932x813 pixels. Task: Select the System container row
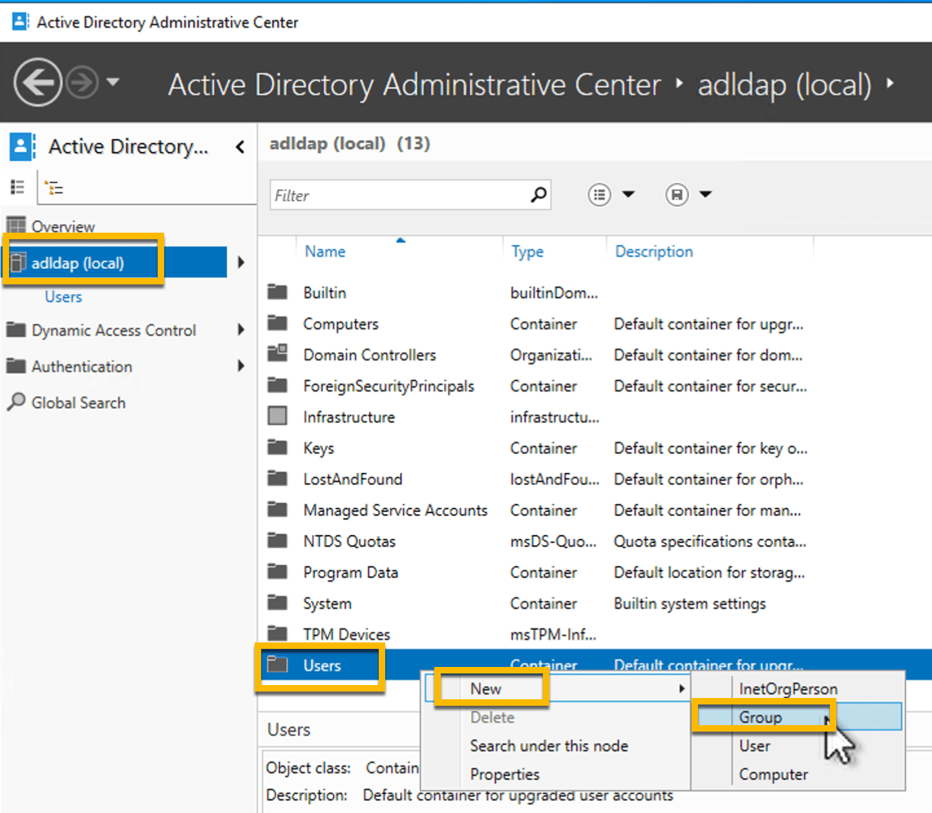point(595,603)
